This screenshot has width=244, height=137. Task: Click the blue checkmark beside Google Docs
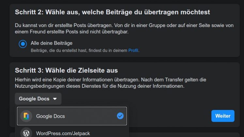120,116
